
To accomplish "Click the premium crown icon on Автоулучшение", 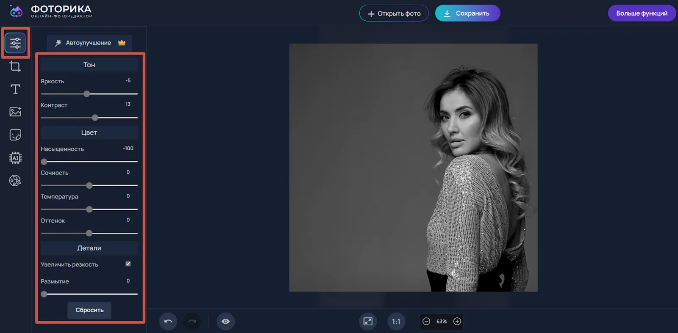I will click(122, 43).
